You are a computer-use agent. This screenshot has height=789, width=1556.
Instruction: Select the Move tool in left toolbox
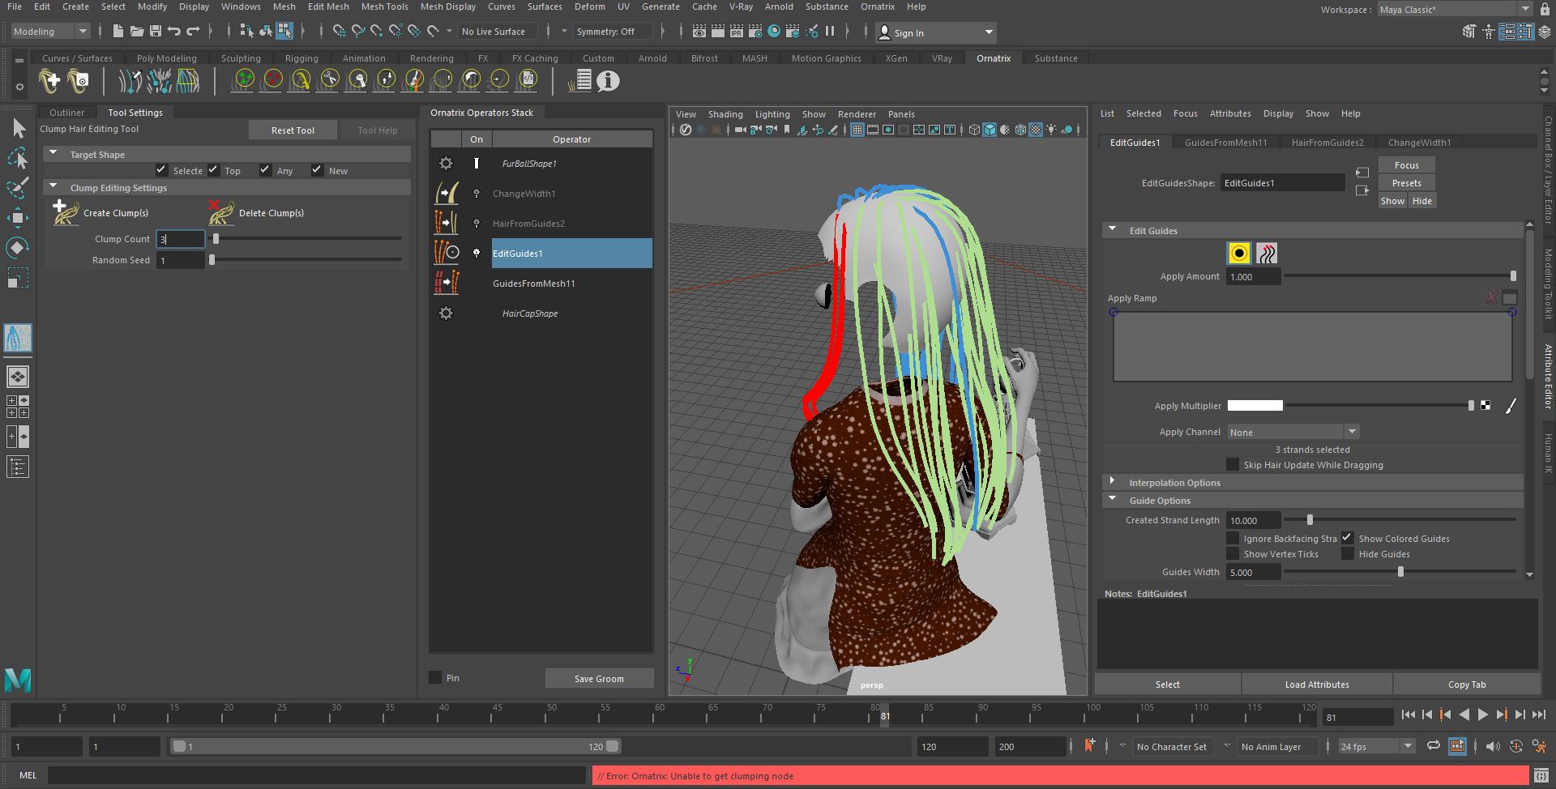tap(18, 217)
